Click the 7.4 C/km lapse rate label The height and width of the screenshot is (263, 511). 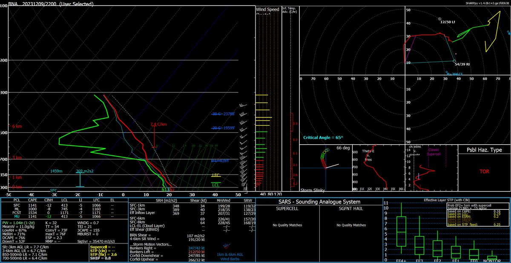pyautogui.click(x=158, y=124)
